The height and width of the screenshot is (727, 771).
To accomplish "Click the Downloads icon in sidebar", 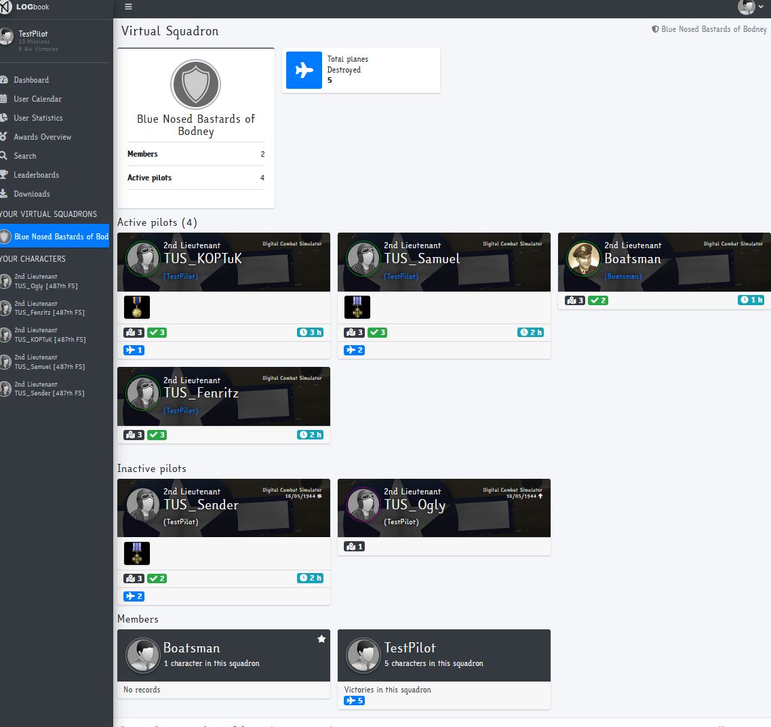I will pyautogui.click(x=4, y=194).
